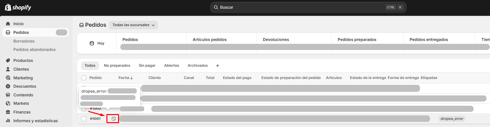
Task: Tick the select-all orders checkbox
Action: click(x=84, y=78)
